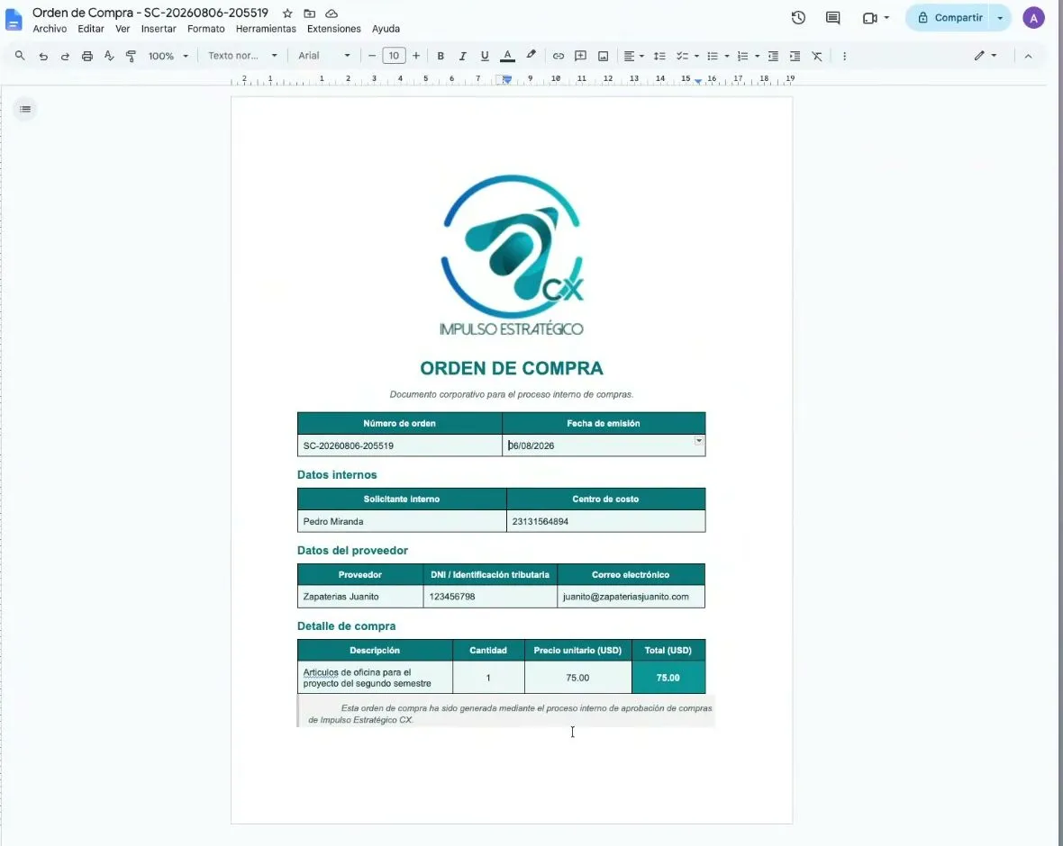Activate the paint format tool
The height and width of the screenshot is (846, 1063).
tap(131, 56)
